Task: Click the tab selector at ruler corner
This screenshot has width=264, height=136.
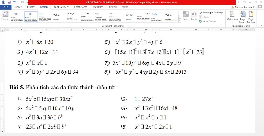Action: pos(2,30)
